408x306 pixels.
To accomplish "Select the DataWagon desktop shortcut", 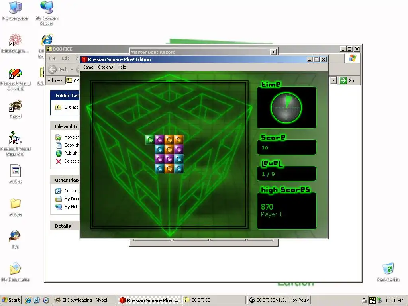I will pos(16,43).
